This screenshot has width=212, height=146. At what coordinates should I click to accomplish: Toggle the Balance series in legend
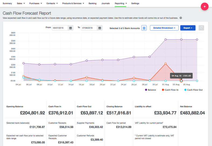click(150, 90)
